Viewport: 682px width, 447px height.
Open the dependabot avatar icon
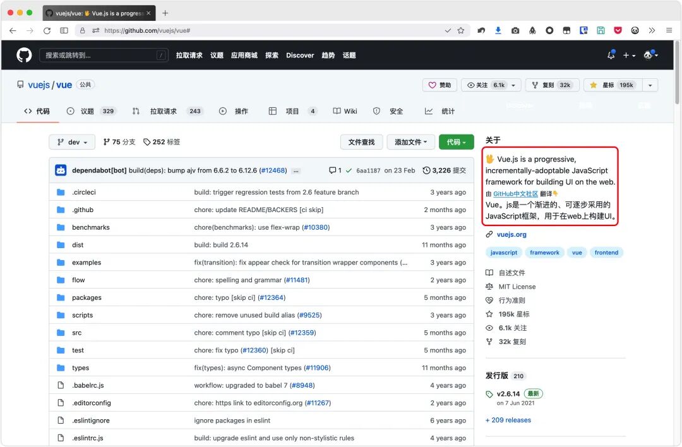coord(61,170)
